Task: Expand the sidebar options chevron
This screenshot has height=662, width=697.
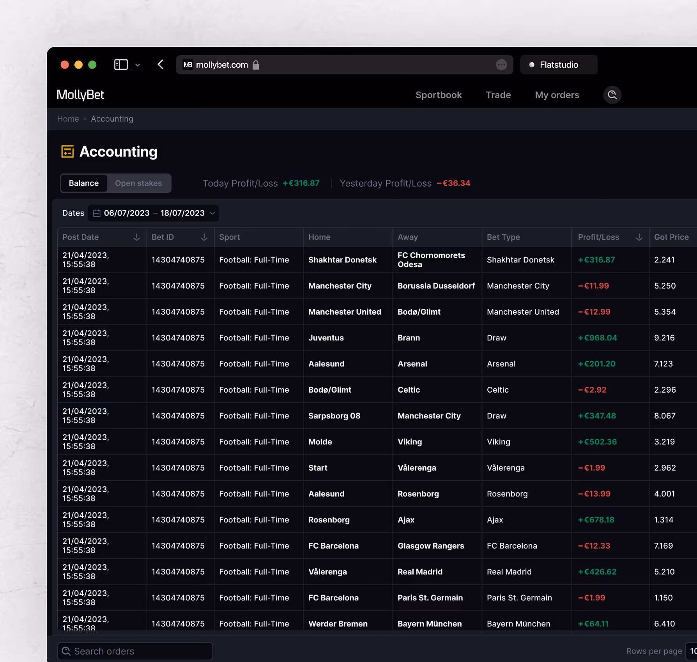Action: click(138, 65)
